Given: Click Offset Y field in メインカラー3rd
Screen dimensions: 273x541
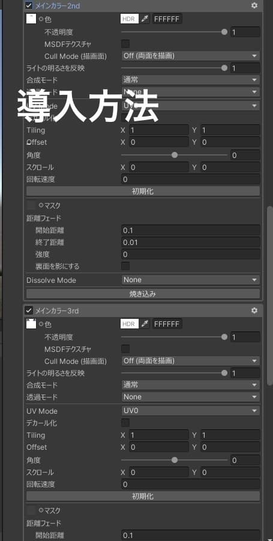Looking at the screenshot, I should click(x=230, y=447).
